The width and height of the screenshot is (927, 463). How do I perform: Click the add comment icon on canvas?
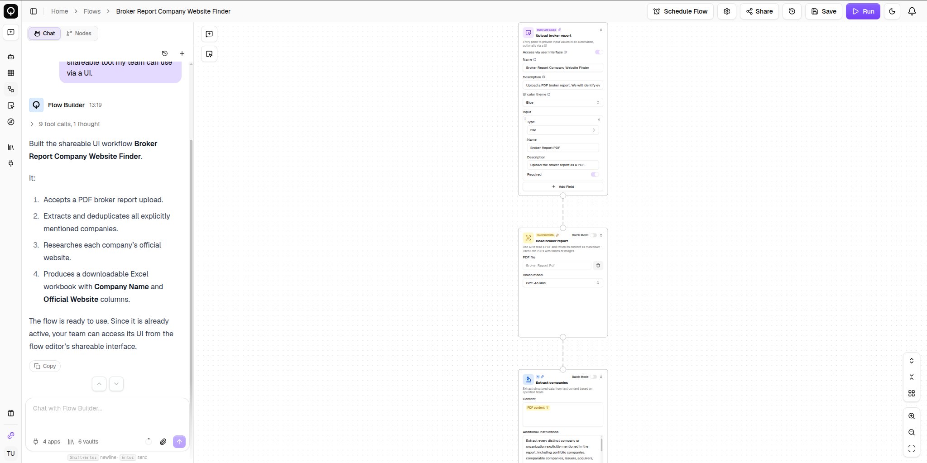click(x=209, y=34)
